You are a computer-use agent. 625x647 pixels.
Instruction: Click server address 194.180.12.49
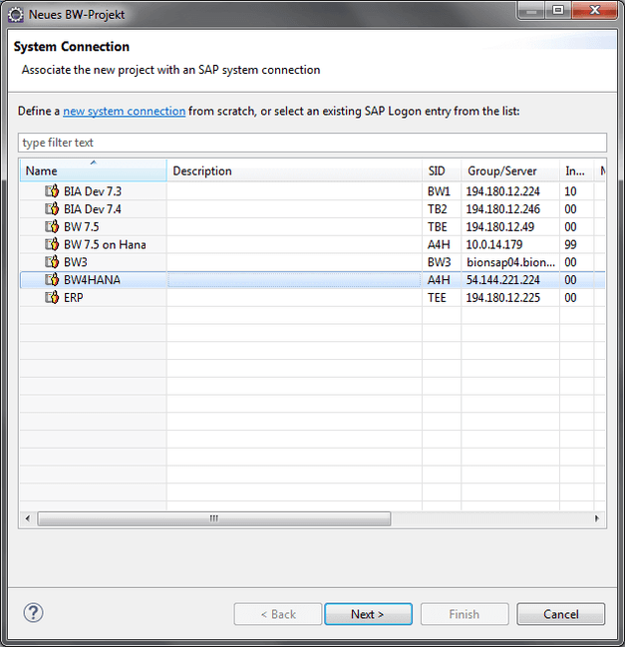[500, 227]
